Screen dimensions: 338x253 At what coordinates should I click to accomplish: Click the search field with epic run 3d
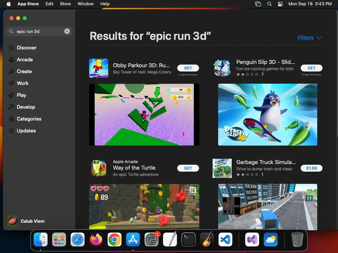point(39,31)
